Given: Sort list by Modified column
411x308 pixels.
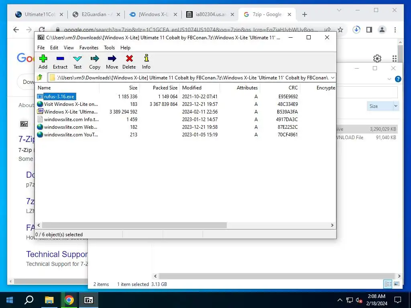Looking at the screenshot, I should coord(200,88).
